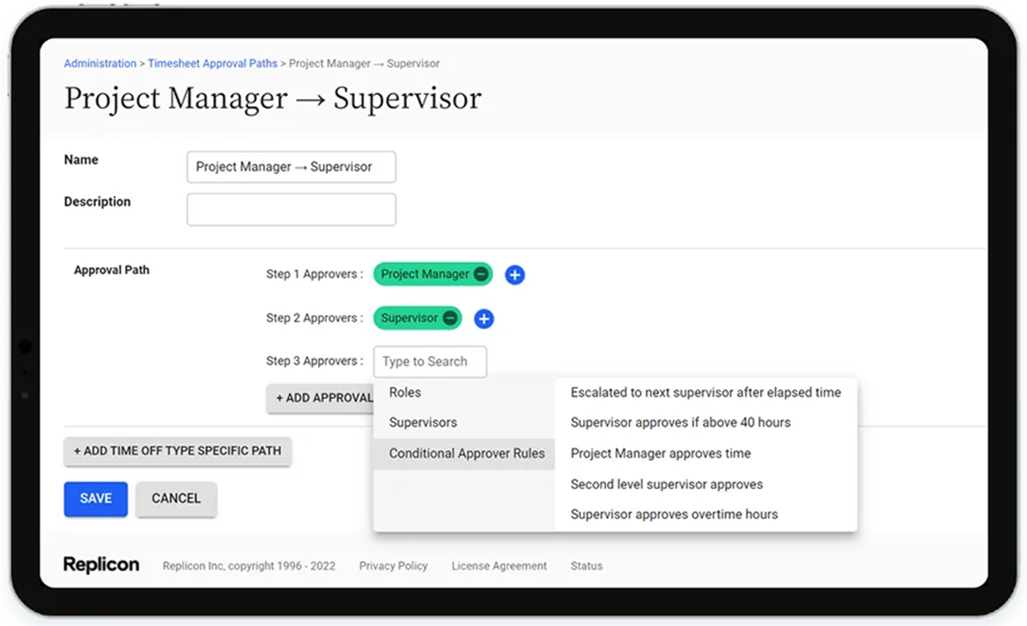Open the Privacy Policy footer link
This screenshot has width=1027, height=626.
(393, 565)
